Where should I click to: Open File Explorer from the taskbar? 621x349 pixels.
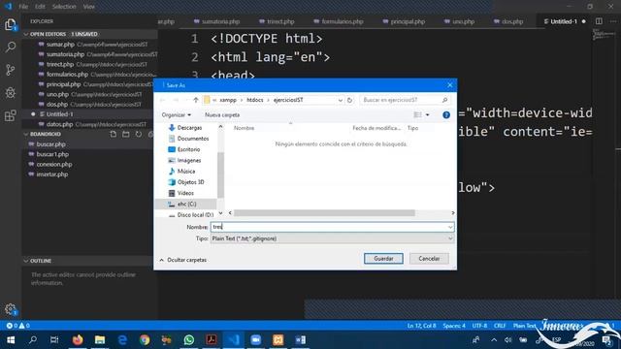coord(100,340)
